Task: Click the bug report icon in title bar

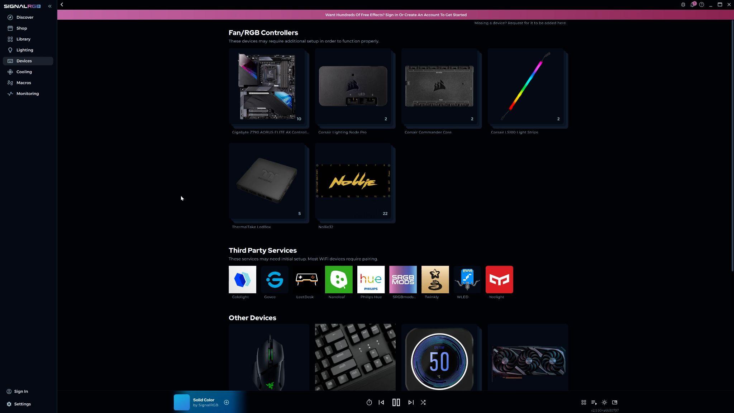Action: point(683,5)
